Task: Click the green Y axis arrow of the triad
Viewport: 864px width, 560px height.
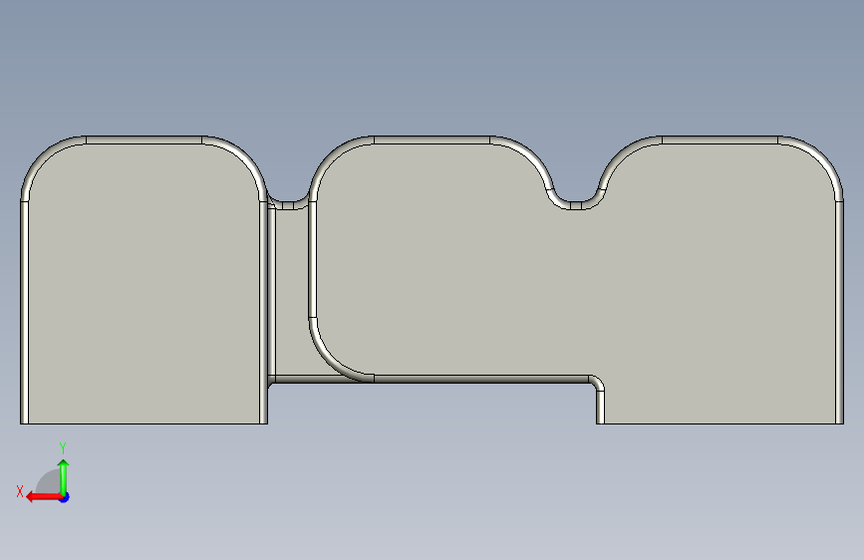Action: coord(64,476)
